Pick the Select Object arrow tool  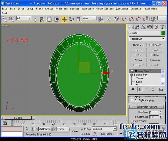35,19
